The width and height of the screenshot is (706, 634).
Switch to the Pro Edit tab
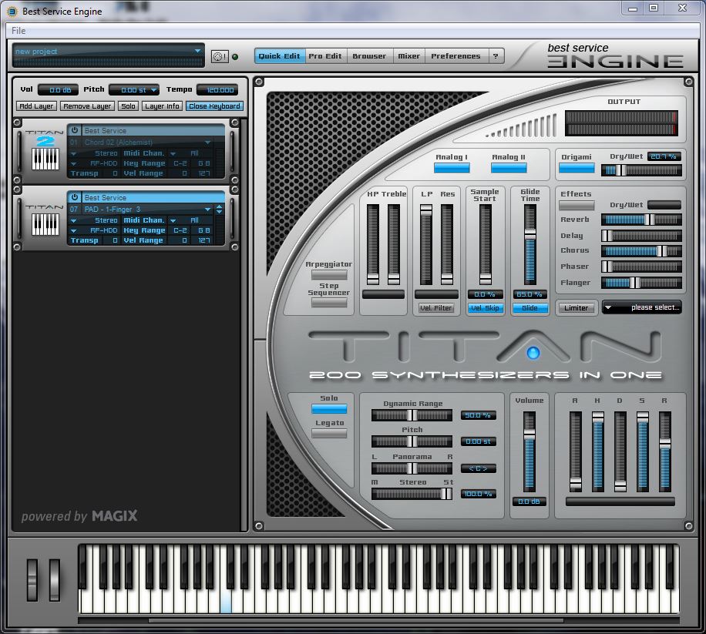click(325, 56)
